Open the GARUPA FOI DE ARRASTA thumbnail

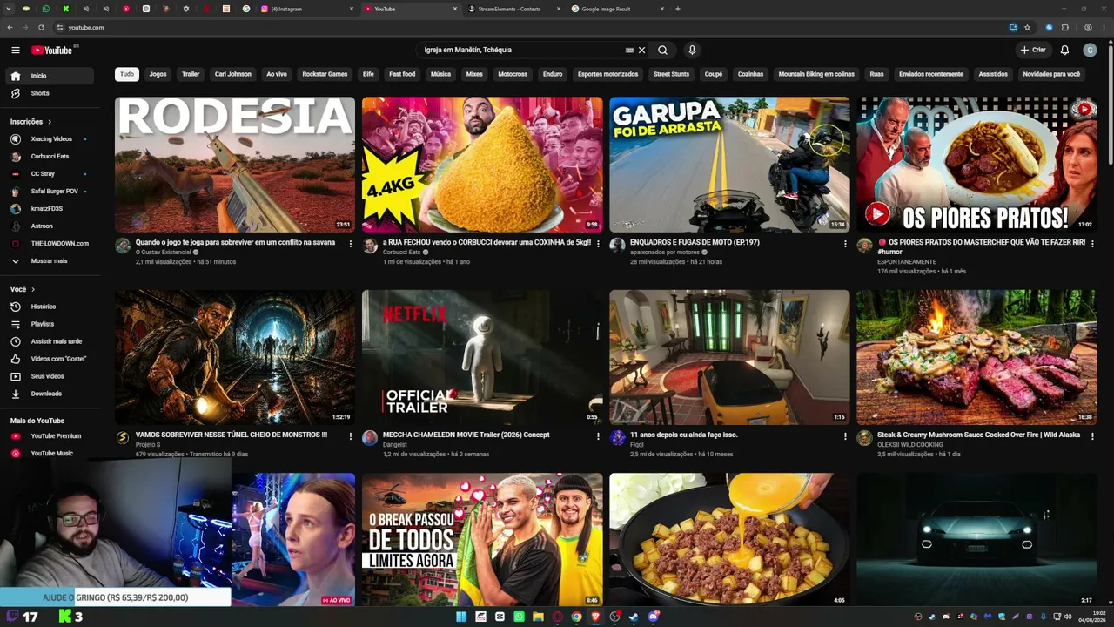pos(729,165)
